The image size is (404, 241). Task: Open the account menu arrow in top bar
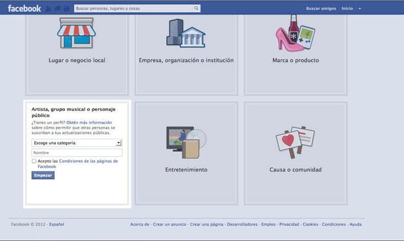pos(360,8)
